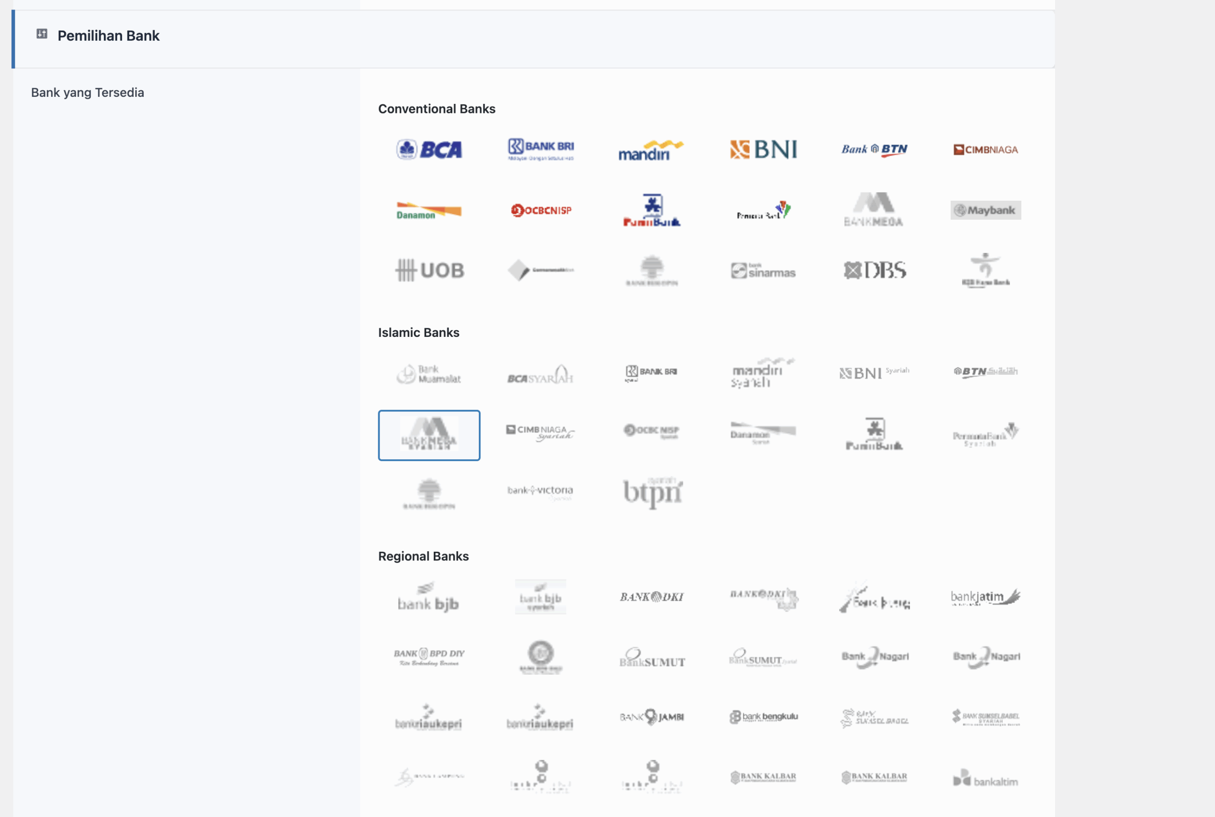
Task: Select the orange BNI logo
Action: [763, 149]
